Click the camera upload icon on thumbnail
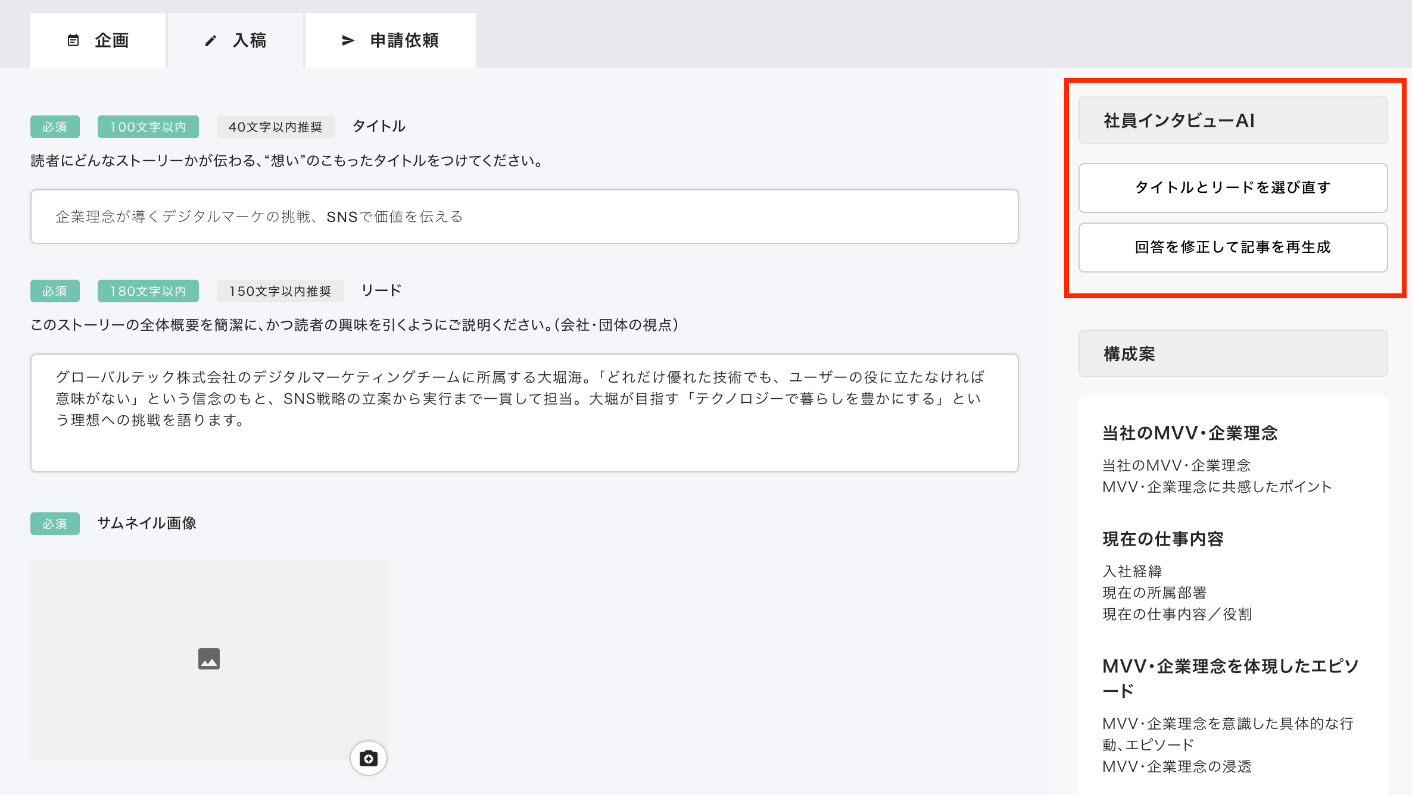Viewport: 1412px width, 795px height. coord(368,758)
